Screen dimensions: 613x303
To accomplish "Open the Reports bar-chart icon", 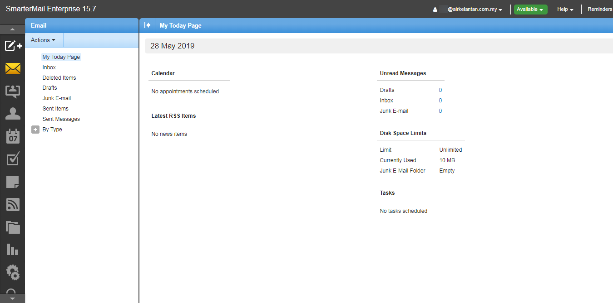I will tap(13, 249).
